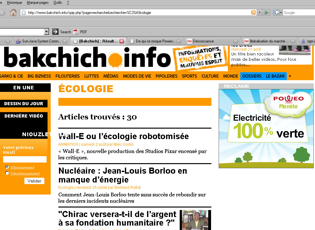Open the ? help menu
Screen dimensions: 315x230
coord(68,3)
